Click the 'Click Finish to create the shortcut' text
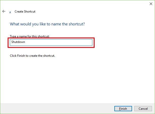The height and width of the screenshot is (114, 155). [x=32, y=56]
